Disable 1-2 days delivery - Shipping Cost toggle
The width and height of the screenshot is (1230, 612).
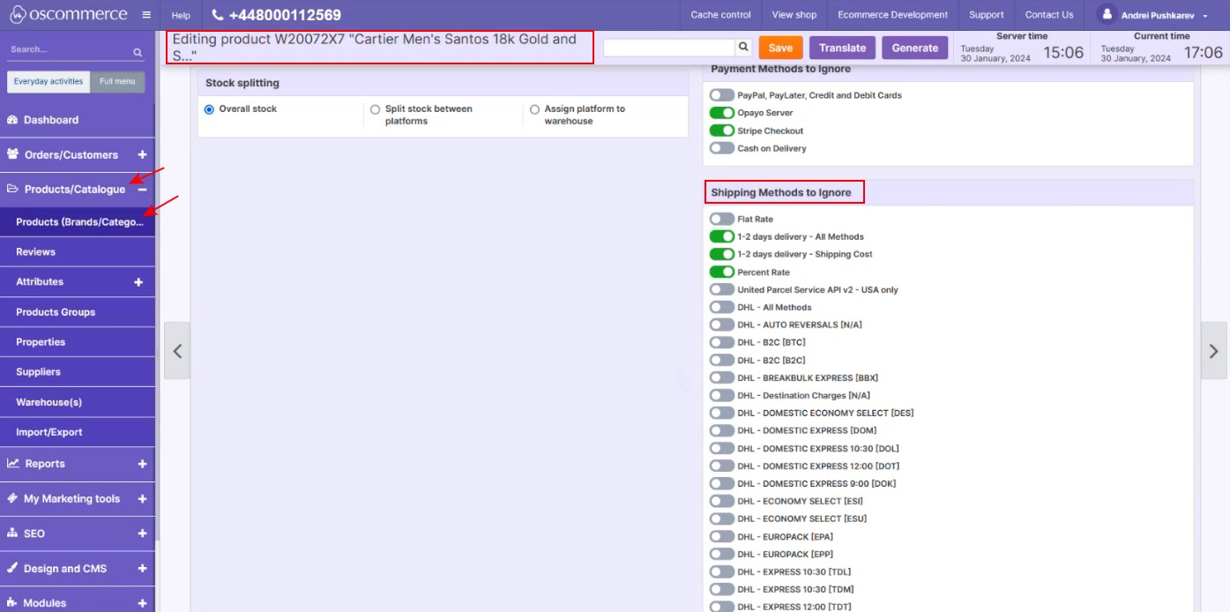tap(721, 254)
